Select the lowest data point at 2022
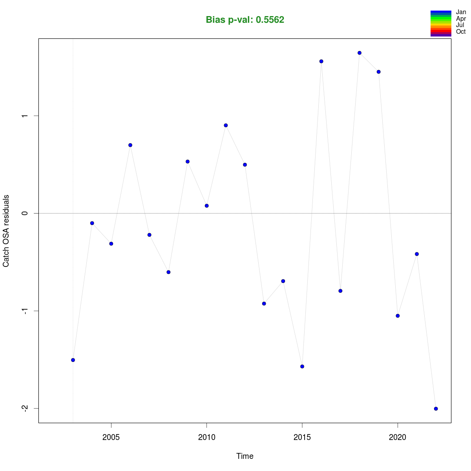Viewport: 471px width, 471px height. [x=436, y=409]
